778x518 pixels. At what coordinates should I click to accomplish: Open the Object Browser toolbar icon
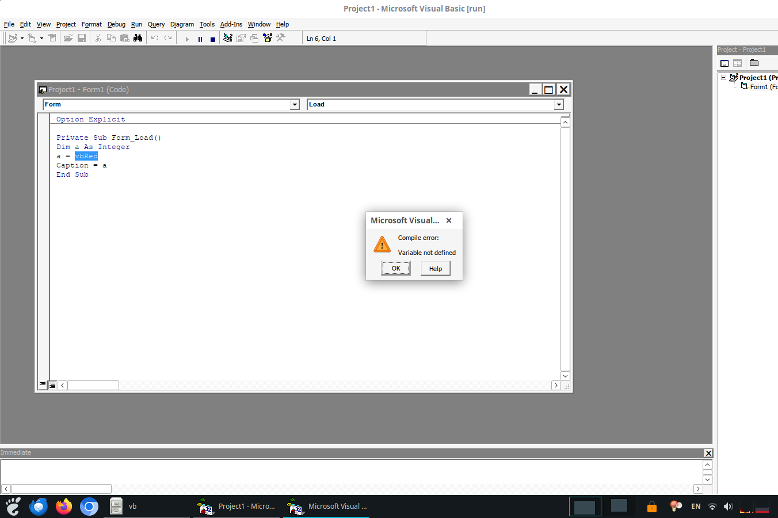click(268, 38)
